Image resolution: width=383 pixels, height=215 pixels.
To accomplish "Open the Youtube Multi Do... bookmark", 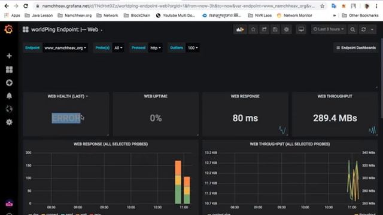I will click(175, 16).
